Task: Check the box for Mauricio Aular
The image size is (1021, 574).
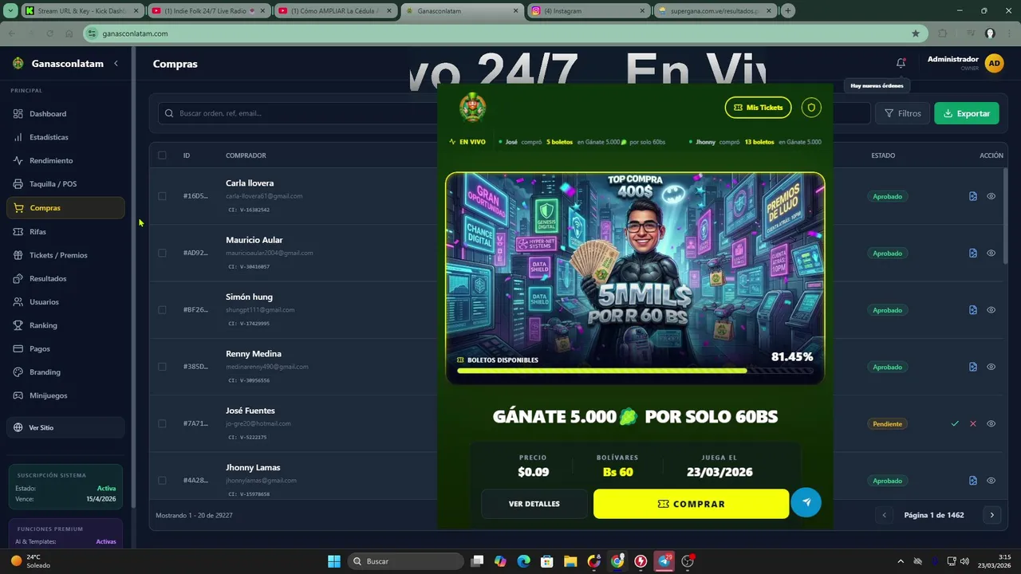Action: point(162,253)
